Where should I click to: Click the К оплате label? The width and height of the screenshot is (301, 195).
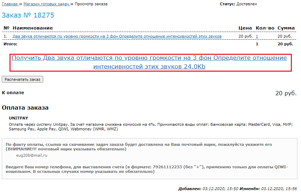point(13,93)
